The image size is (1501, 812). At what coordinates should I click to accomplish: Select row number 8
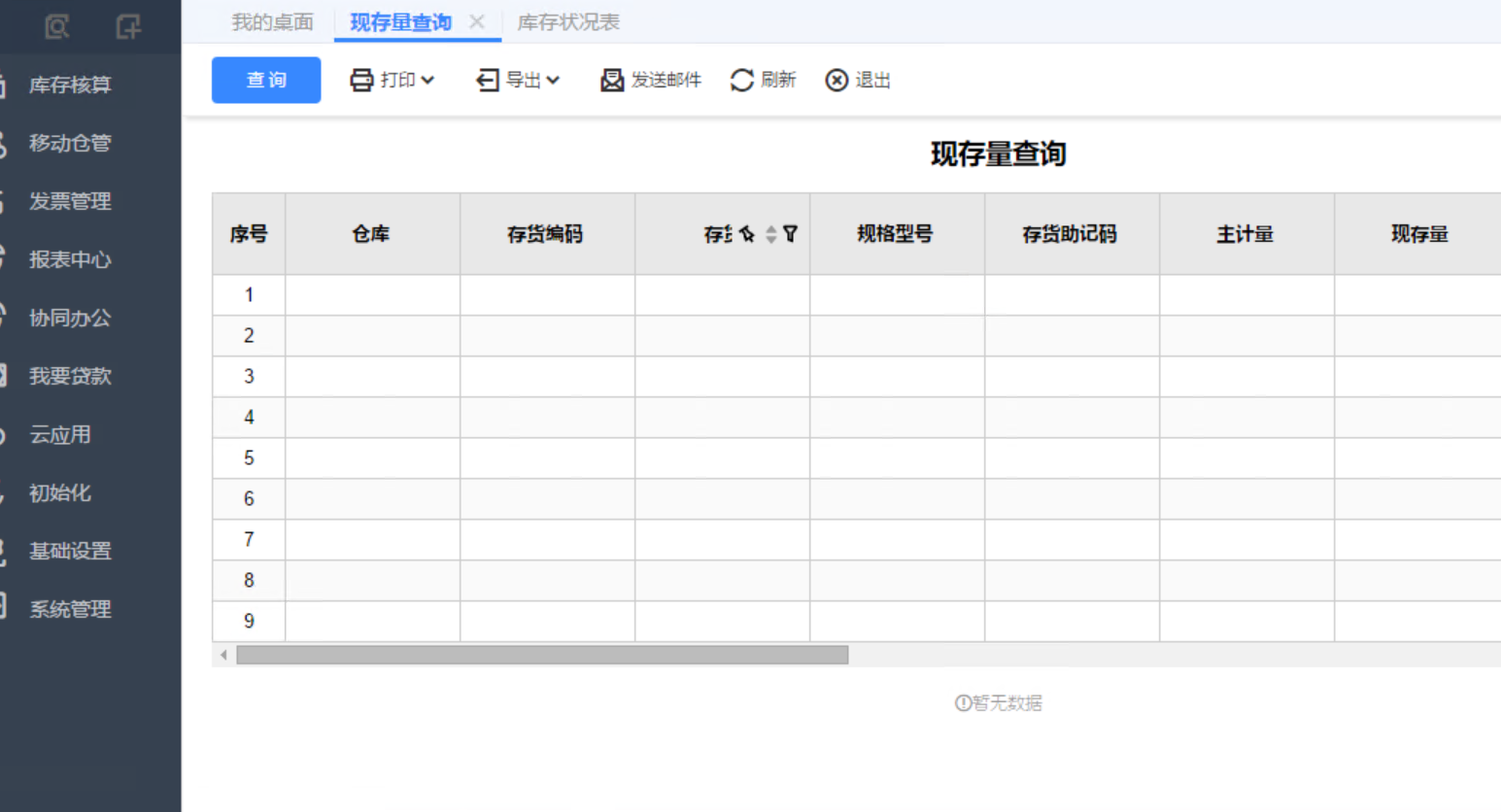[249, 580]
